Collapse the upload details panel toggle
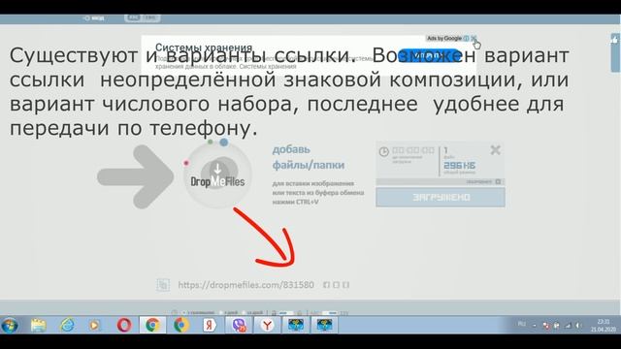 pyautogui.click(x=498, y=181)
